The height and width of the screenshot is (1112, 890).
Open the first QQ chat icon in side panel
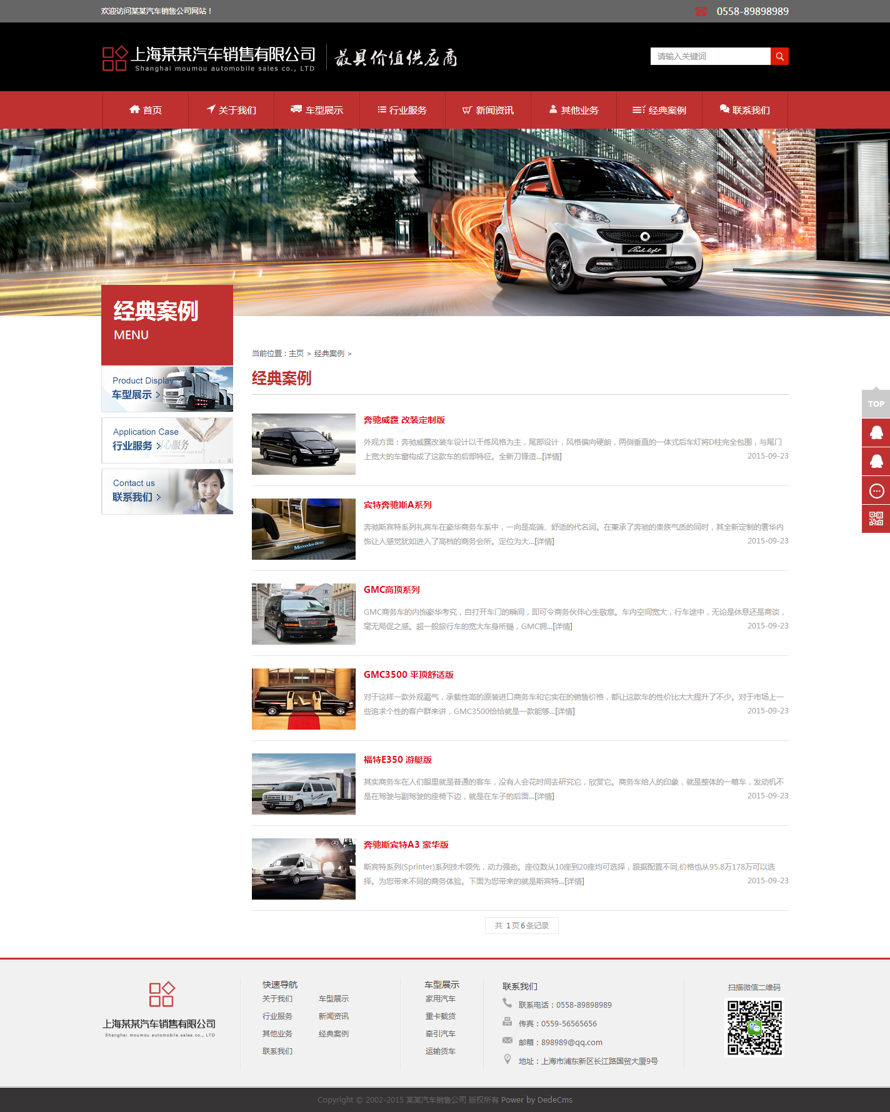(x=876, y=432)
